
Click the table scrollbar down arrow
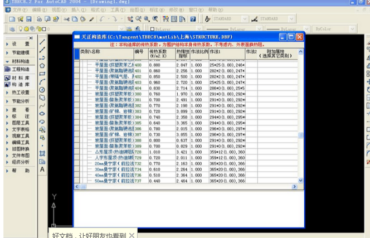[x=301, y=181]
